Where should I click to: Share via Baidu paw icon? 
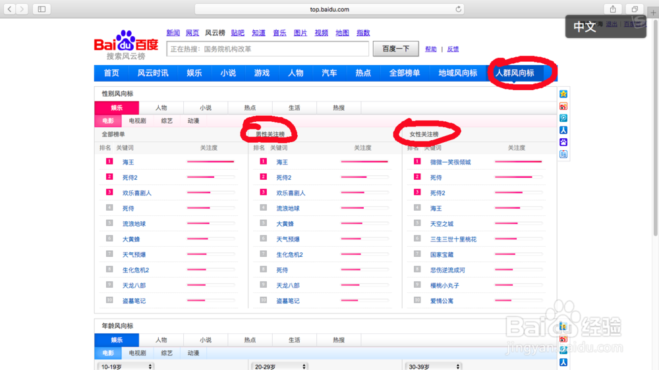click(563, 142)
